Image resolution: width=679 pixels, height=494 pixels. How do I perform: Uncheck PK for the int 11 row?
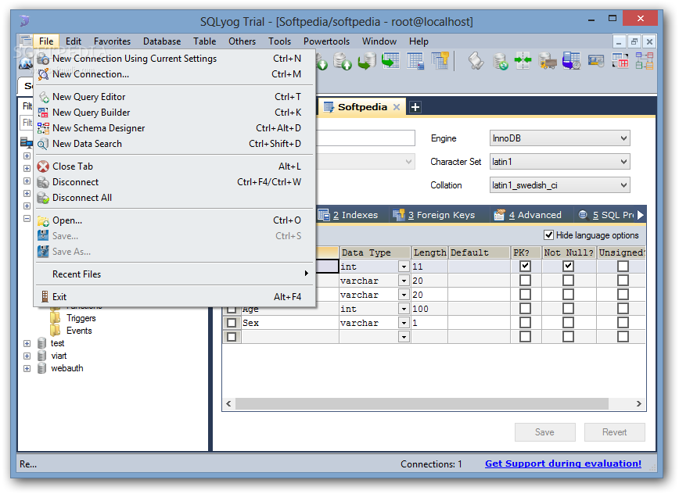pos(525,266)
